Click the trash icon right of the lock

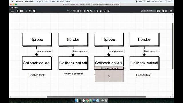(101, 11)
